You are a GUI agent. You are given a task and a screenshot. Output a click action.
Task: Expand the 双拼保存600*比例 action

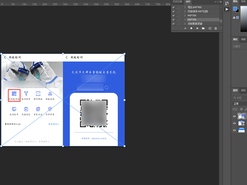(185, 12)
